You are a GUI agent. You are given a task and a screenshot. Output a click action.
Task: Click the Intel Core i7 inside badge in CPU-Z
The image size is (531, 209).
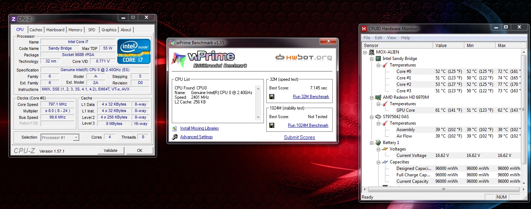click(x=134, y=51)
